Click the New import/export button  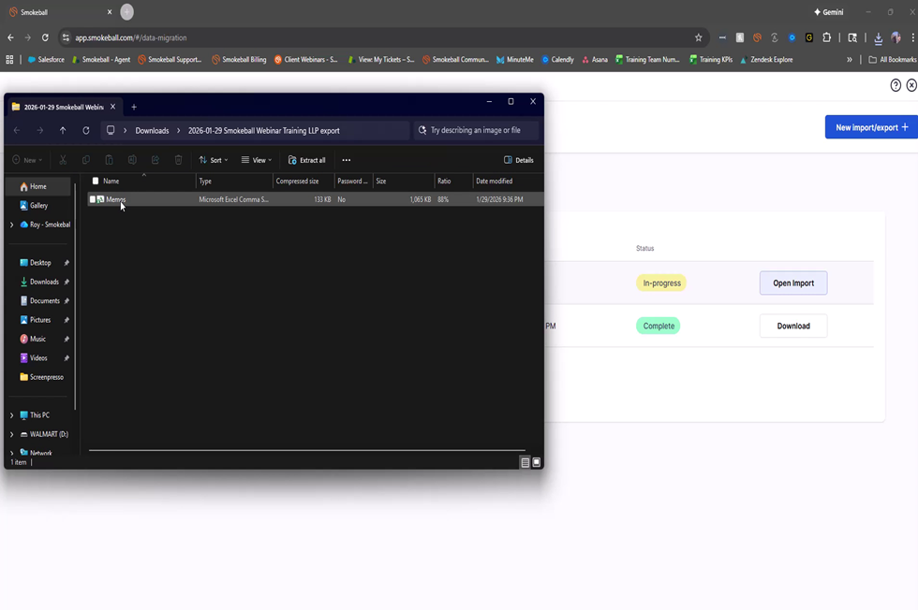(x=871, y=127)
